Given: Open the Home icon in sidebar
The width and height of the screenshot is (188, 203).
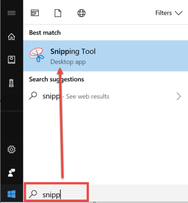Looking at the screenshot, I should (x=12, y=36).
